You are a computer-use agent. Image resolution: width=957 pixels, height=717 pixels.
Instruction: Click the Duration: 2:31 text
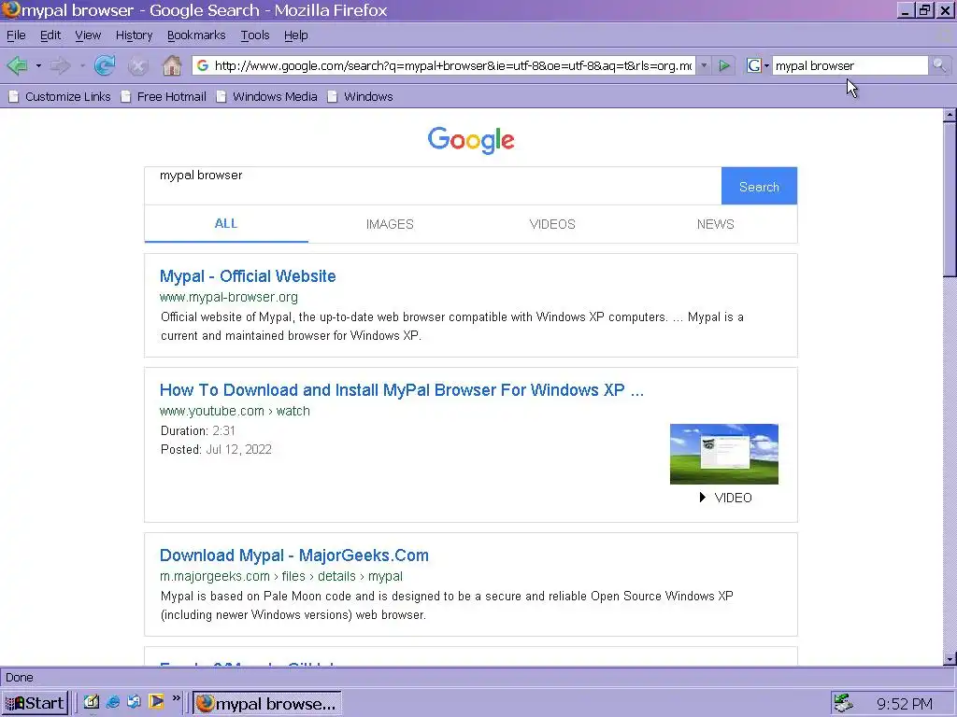(198, 430)
